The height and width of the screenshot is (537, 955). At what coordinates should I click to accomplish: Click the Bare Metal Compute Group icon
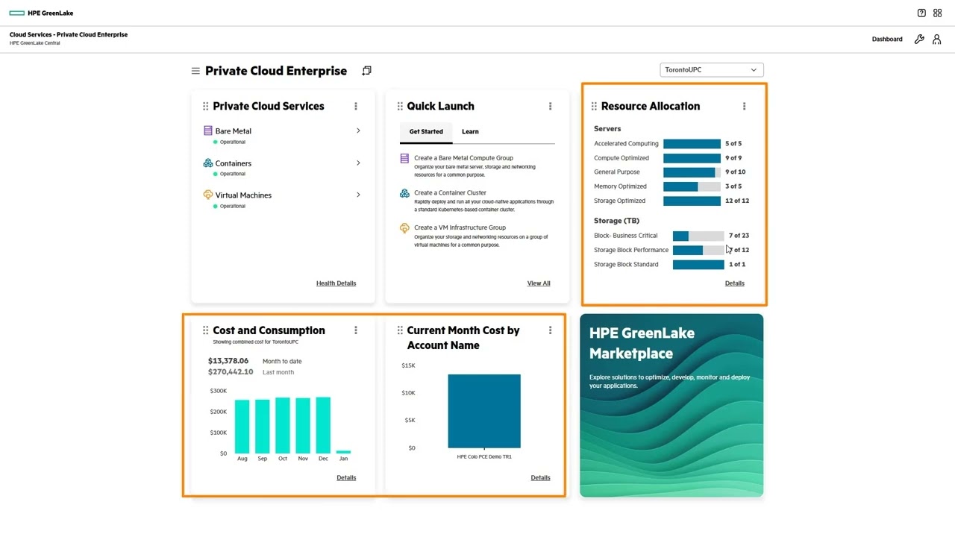tap(404, 158)
